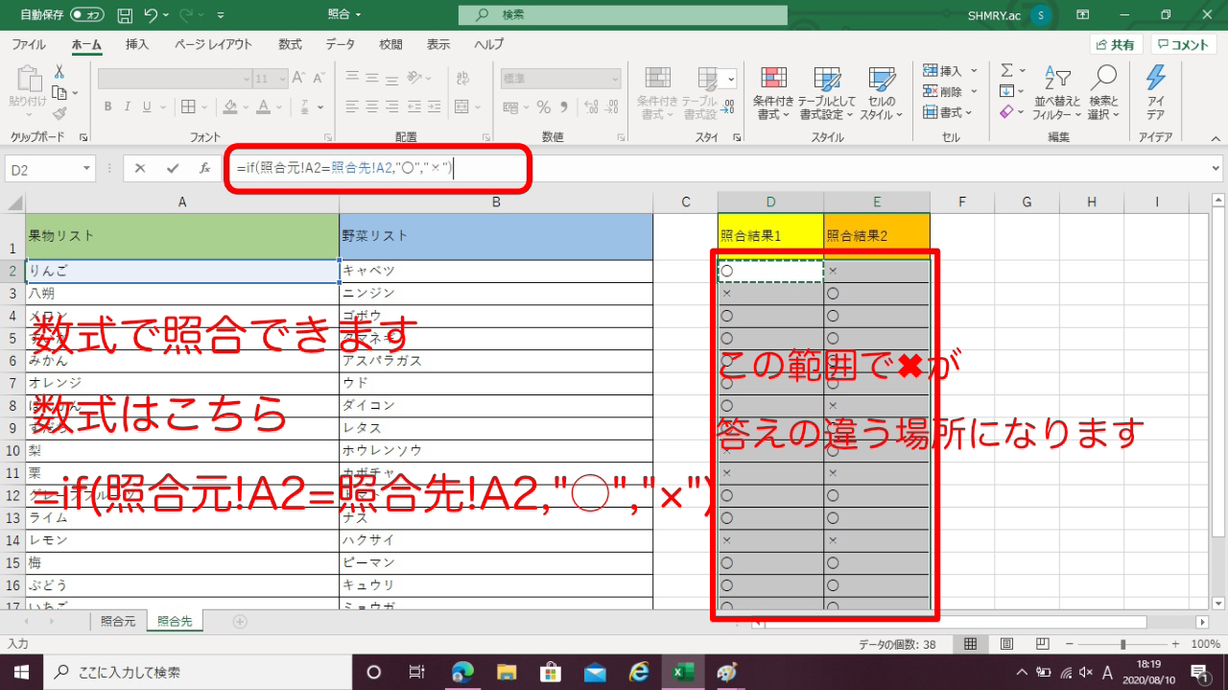
Task: Apply percent style
Action: pyautogui.click(x=544, y=107)
